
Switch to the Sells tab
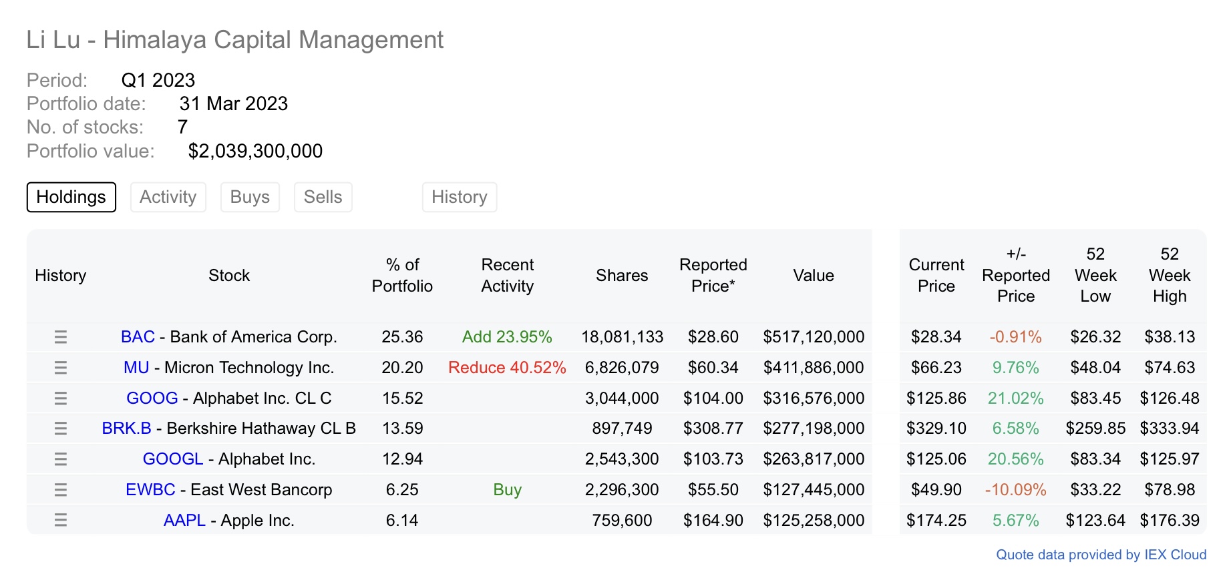tap(323, 197)
